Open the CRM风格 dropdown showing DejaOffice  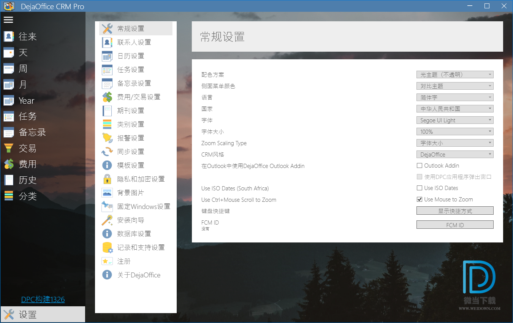click(455, 154)
